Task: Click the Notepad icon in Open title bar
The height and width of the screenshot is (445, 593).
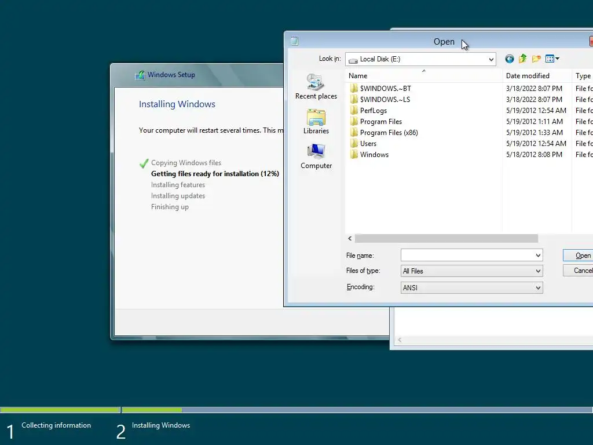Action: click(294, 41)
